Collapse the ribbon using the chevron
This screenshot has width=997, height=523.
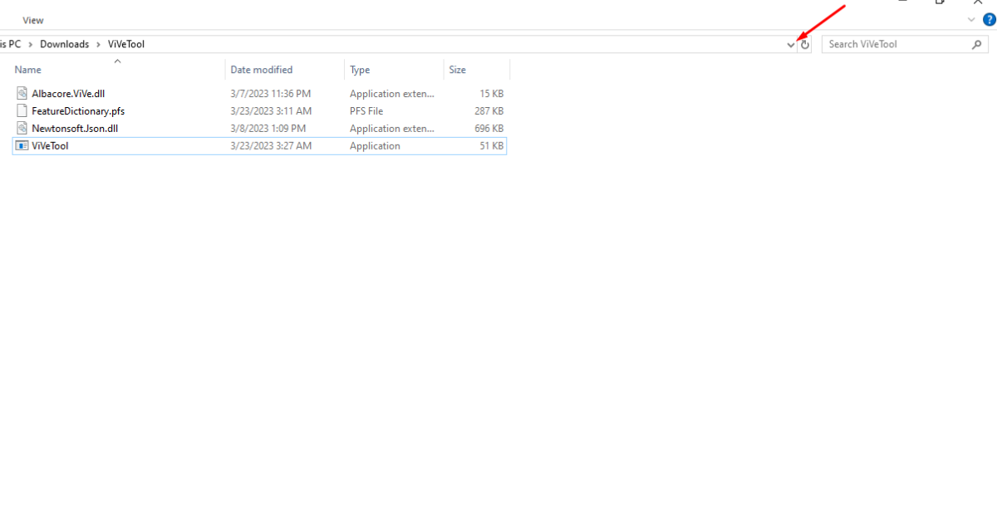coord(972,19)
